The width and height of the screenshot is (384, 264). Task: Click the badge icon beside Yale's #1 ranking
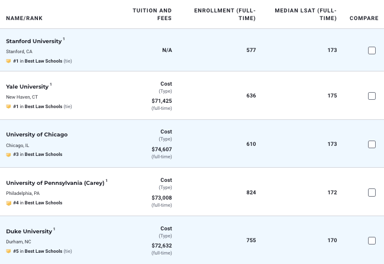[x=8, y=107]
